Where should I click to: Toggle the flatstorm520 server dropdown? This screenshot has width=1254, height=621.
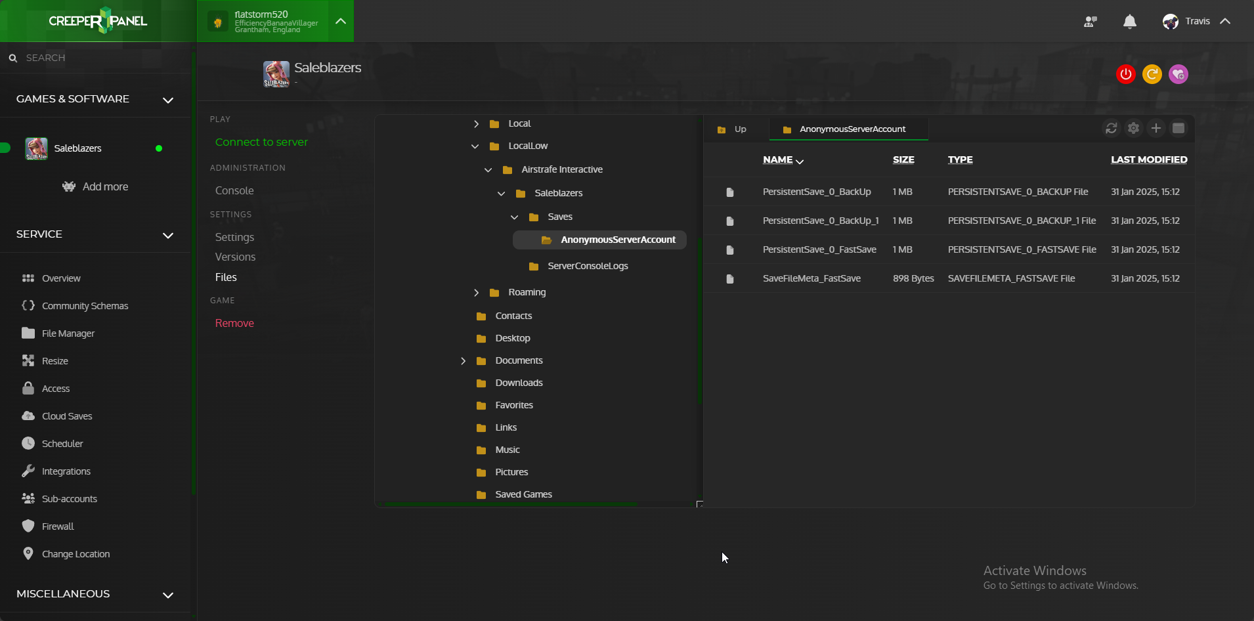341,21
